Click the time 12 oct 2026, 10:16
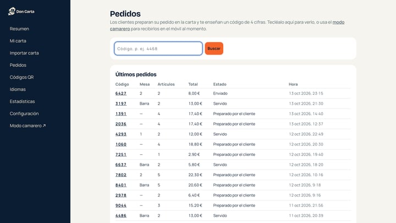396x223 pixels. (x=306, y=175)
